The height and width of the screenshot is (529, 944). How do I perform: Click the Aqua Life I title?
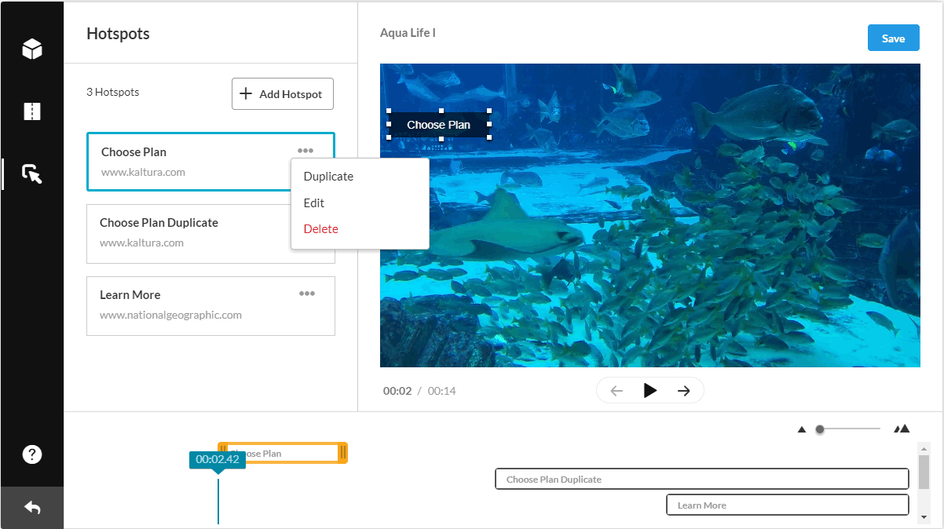[408, 32]
